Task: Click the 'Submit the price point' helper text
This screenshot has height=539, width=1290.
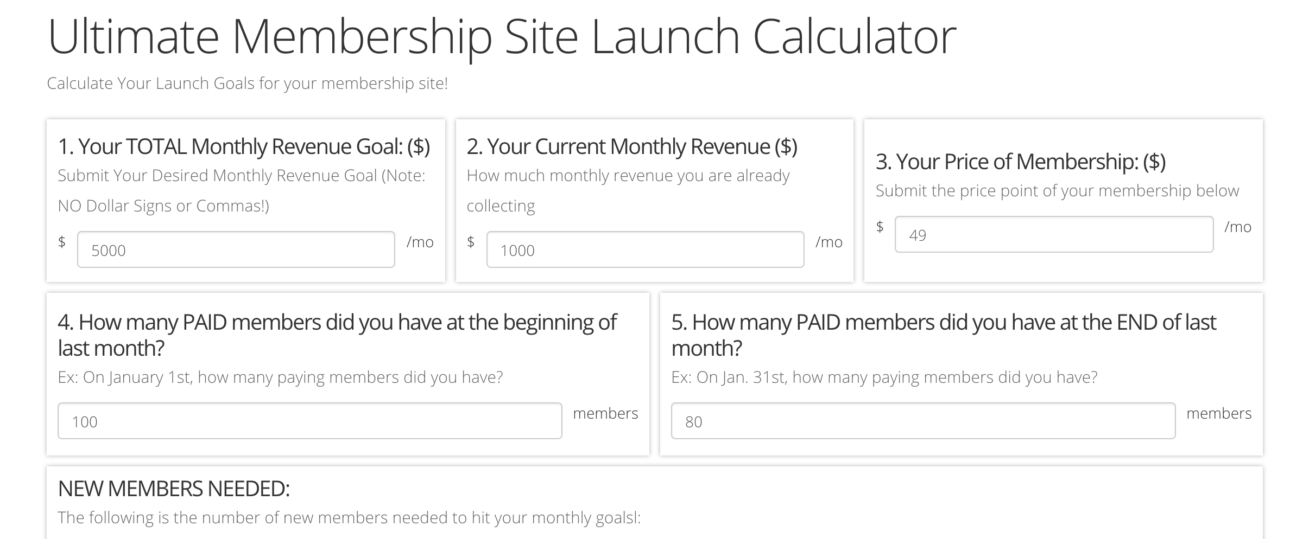Action: tap(1057, 191)
